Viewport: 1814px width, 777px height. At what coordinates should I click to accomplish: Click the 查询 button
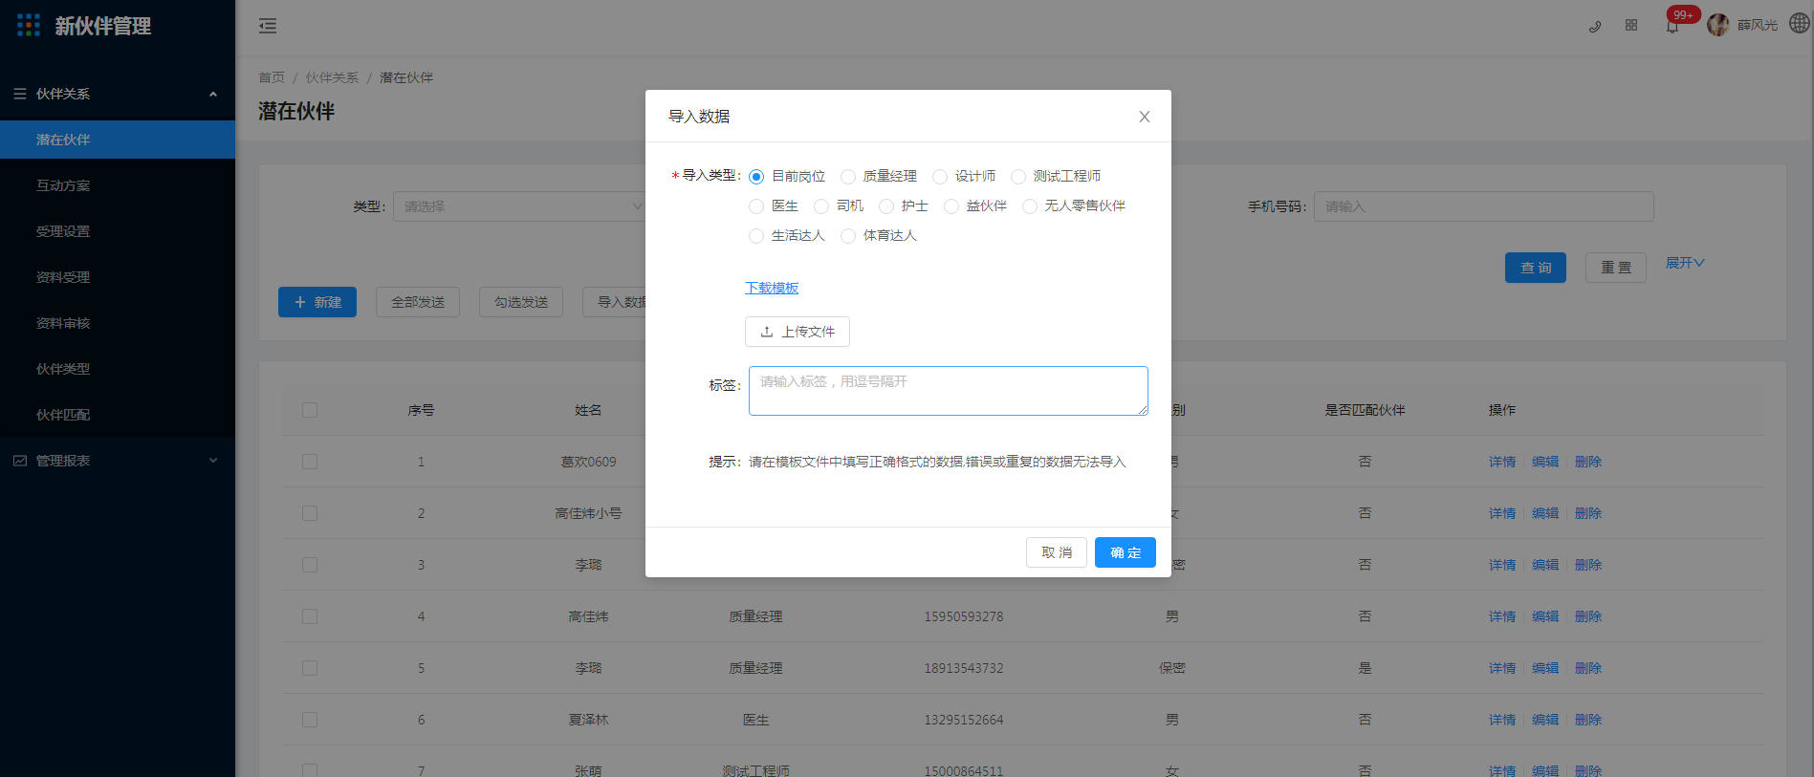pyautogui.click(x=1536, y=268)
